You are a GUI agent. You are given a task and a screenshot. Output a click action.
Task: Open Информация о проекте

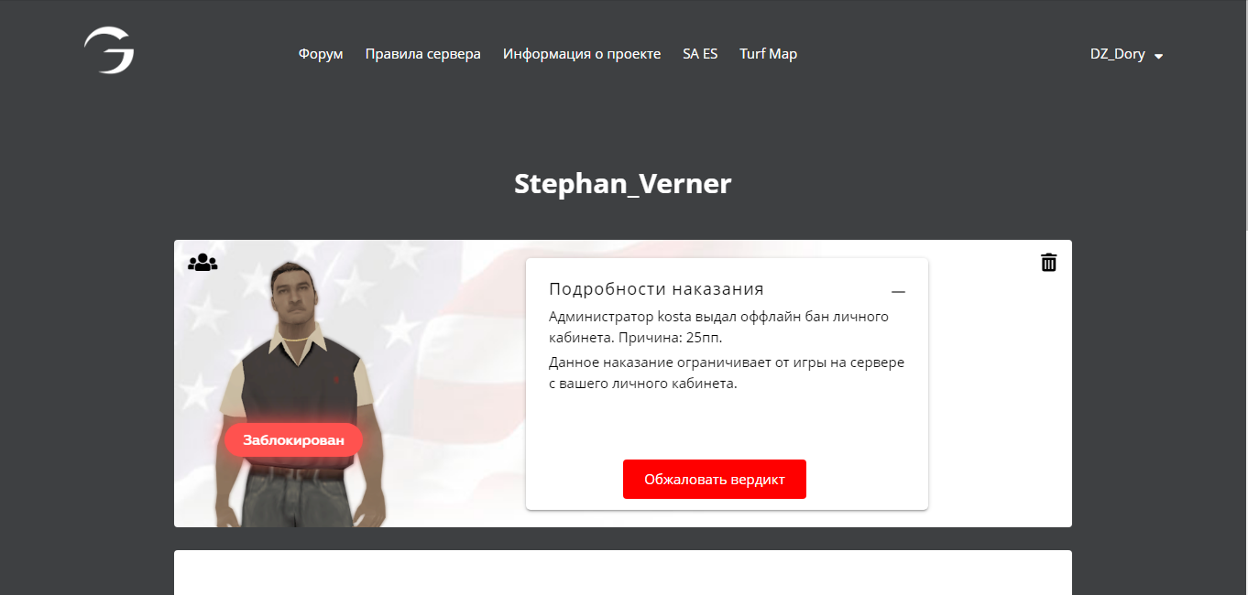tap(582, 54)
